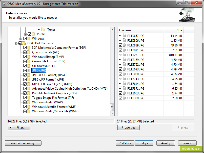The width and height of the screenshot is (204, 153).
Task: Go back with the Wstecz button
Action: pos(125,143)
